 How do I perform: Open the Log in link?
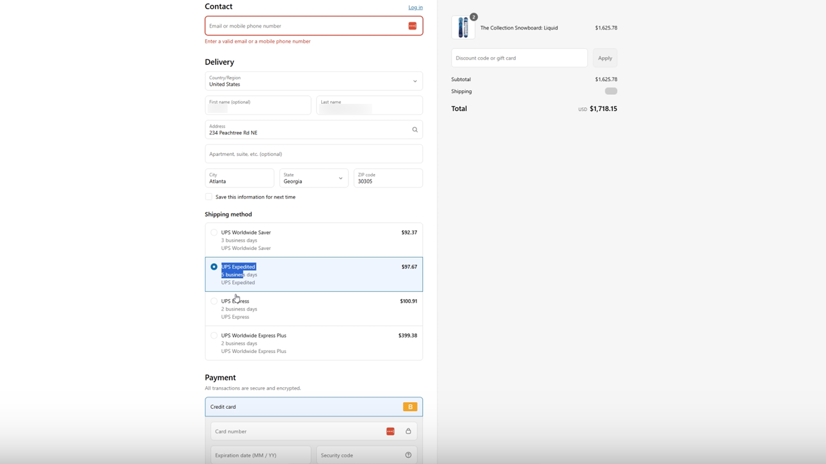(415, 7)
